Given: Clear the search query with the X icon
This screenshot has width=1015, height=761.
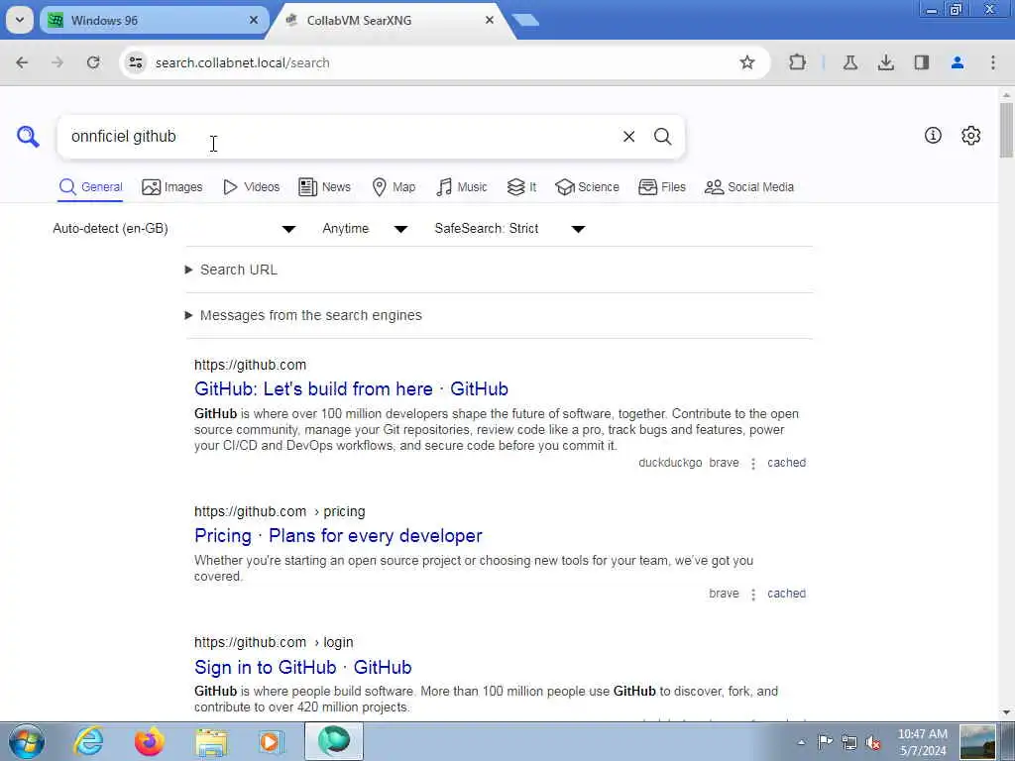Looking at the screenshot, I should (x=628, y=137).
